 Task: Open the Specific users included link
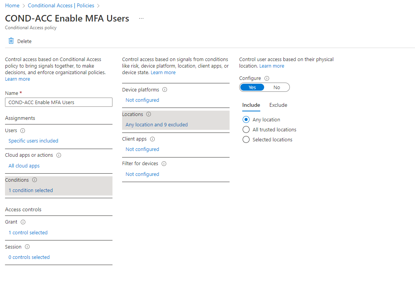pyautogui.click(x=33, y=141)
